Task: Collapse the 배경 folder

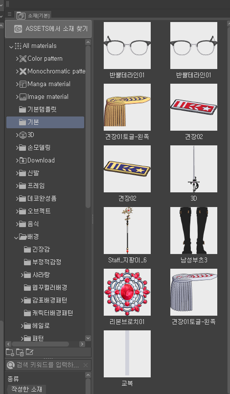Action: coord(16,237)
